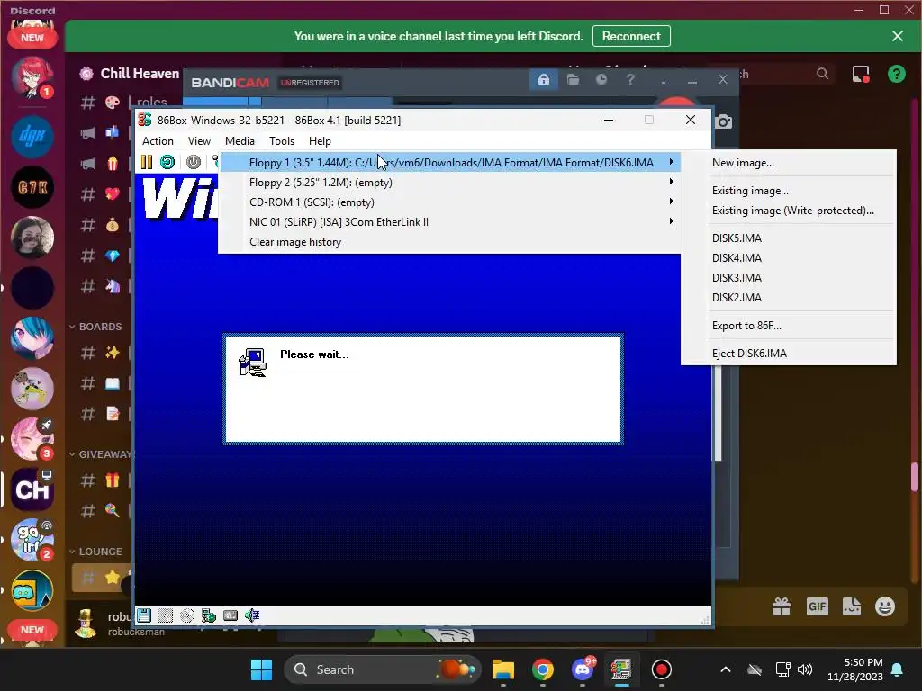
Task: Load DISK5.IMA from image history
Action: (789, 238)
